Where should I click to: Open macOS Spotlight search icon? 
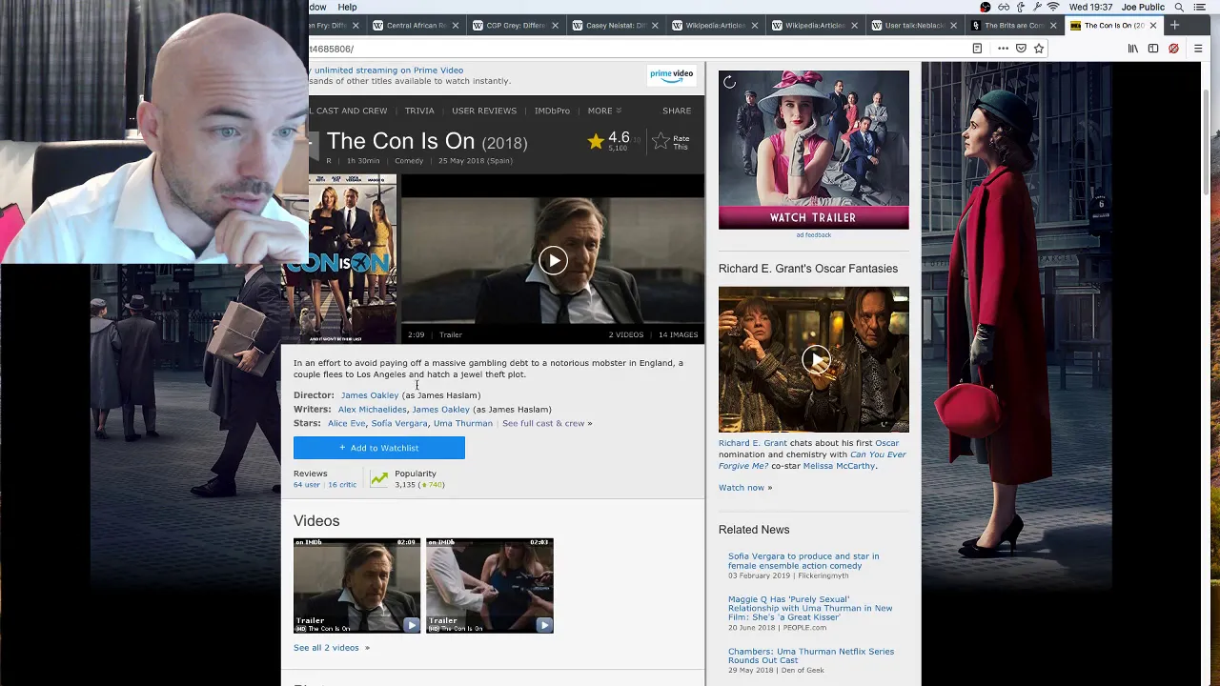tap(1179, 7)
